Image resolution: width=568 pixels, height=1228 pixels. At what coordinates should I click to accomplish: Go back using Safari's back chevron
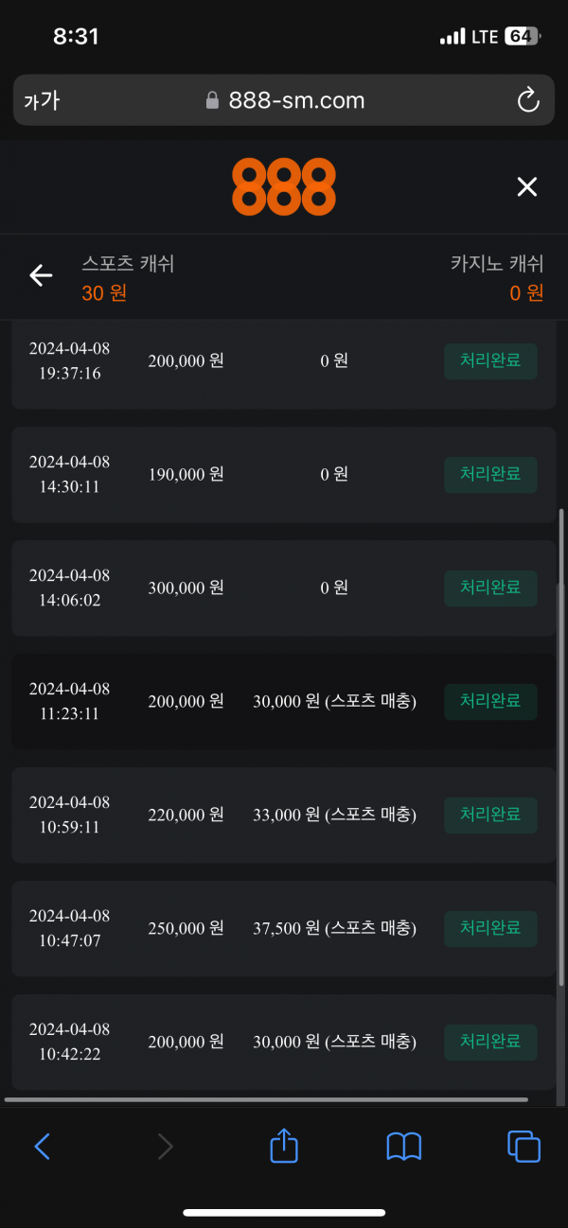(x=43, y=1147)
